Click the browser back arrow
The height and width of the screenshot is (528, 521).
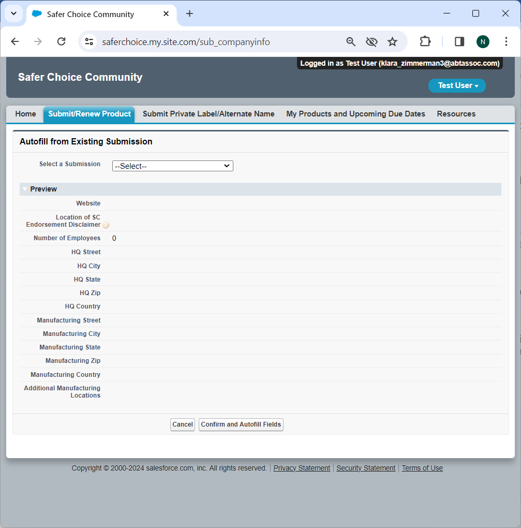[15, 41]
